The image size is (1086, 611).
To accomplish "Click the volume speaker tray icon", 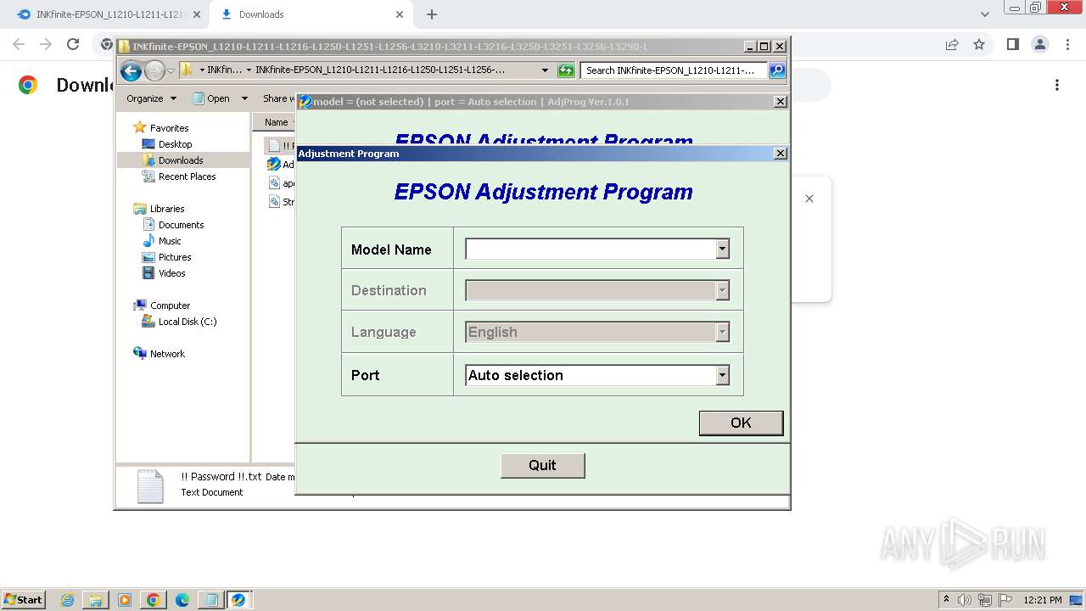I will point(965,600).
